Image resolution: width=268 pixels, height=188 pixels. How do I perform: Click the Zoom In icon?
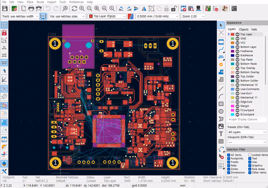pos(82,9)
